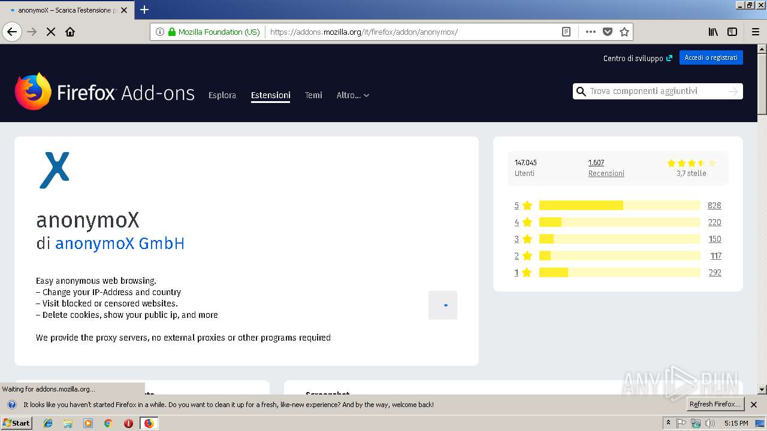
Task: Show the 150 three-star reviews
Action: (715, 239)
